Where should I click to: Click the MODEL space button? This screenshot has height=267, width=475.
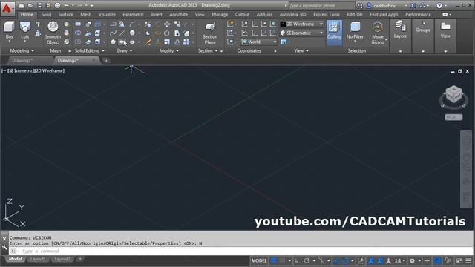[x=259, y=260]
